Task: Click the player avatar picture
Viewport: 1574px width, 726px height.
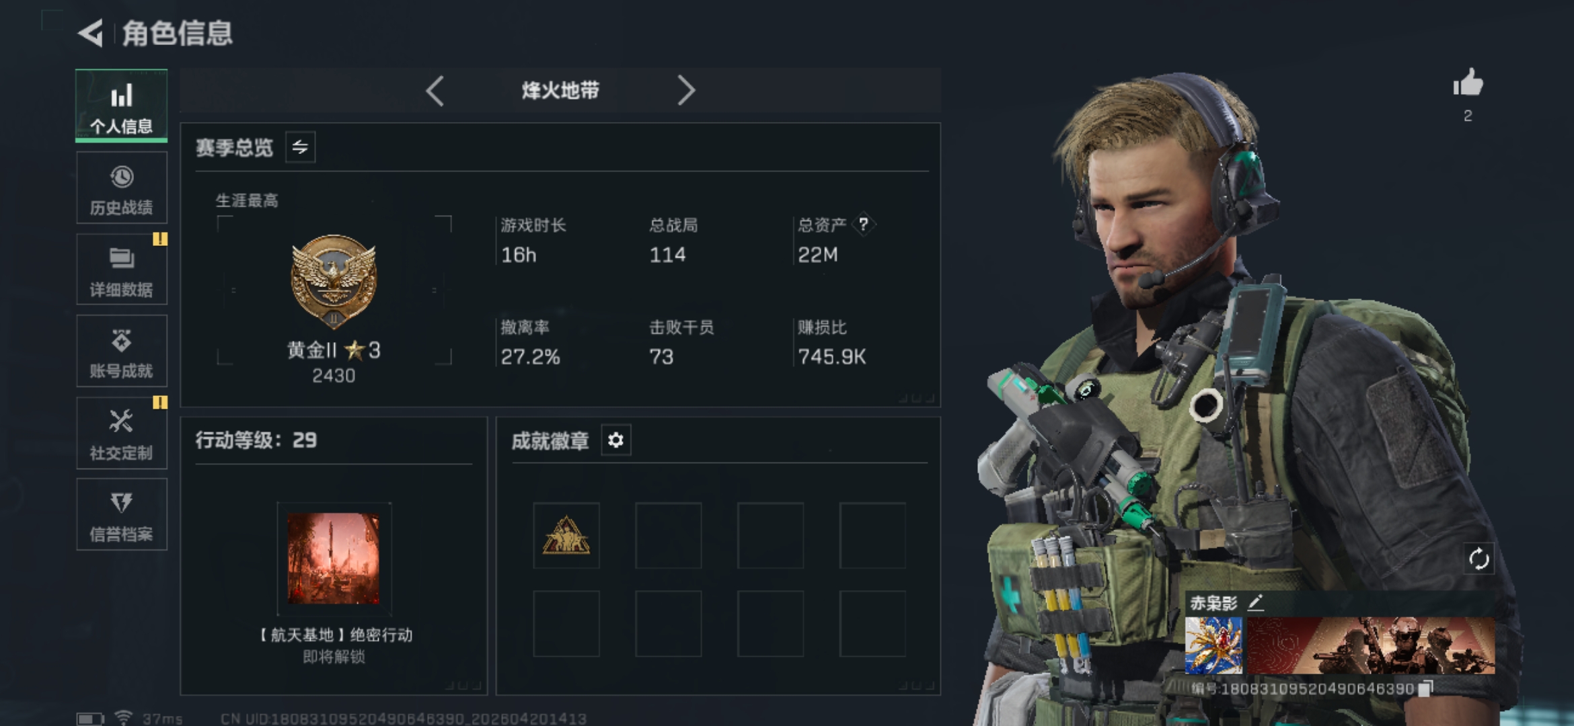Action: coord(1213,646)
